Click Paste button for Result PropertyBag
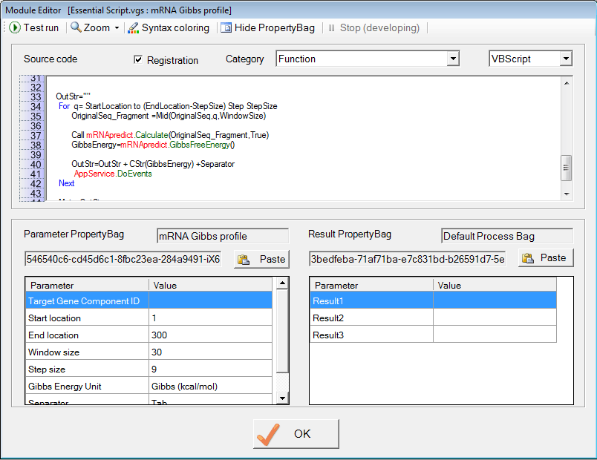The width and height of the screenshot is (597, 460). tap(546, 258)
